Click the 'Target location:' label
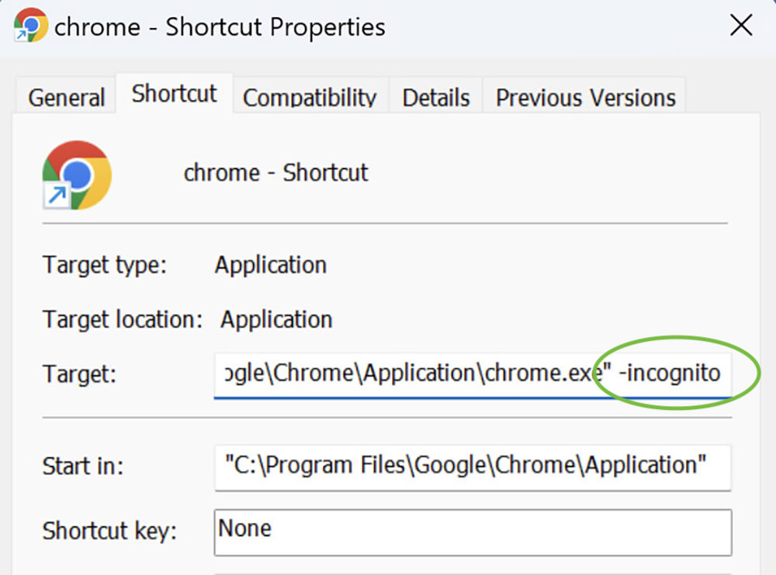The height and width of the screenshot is (575, 776). point(123,319)
